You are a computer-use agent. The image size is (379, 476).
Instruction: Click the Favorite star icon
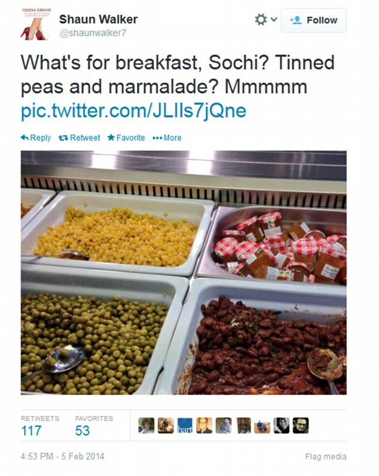(x=111, y=138)
